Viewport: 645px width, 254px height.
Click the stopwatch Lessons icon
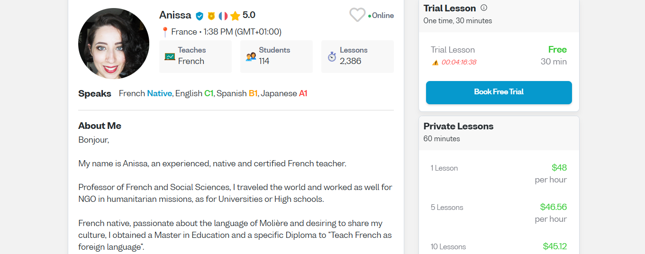point(332,56)
